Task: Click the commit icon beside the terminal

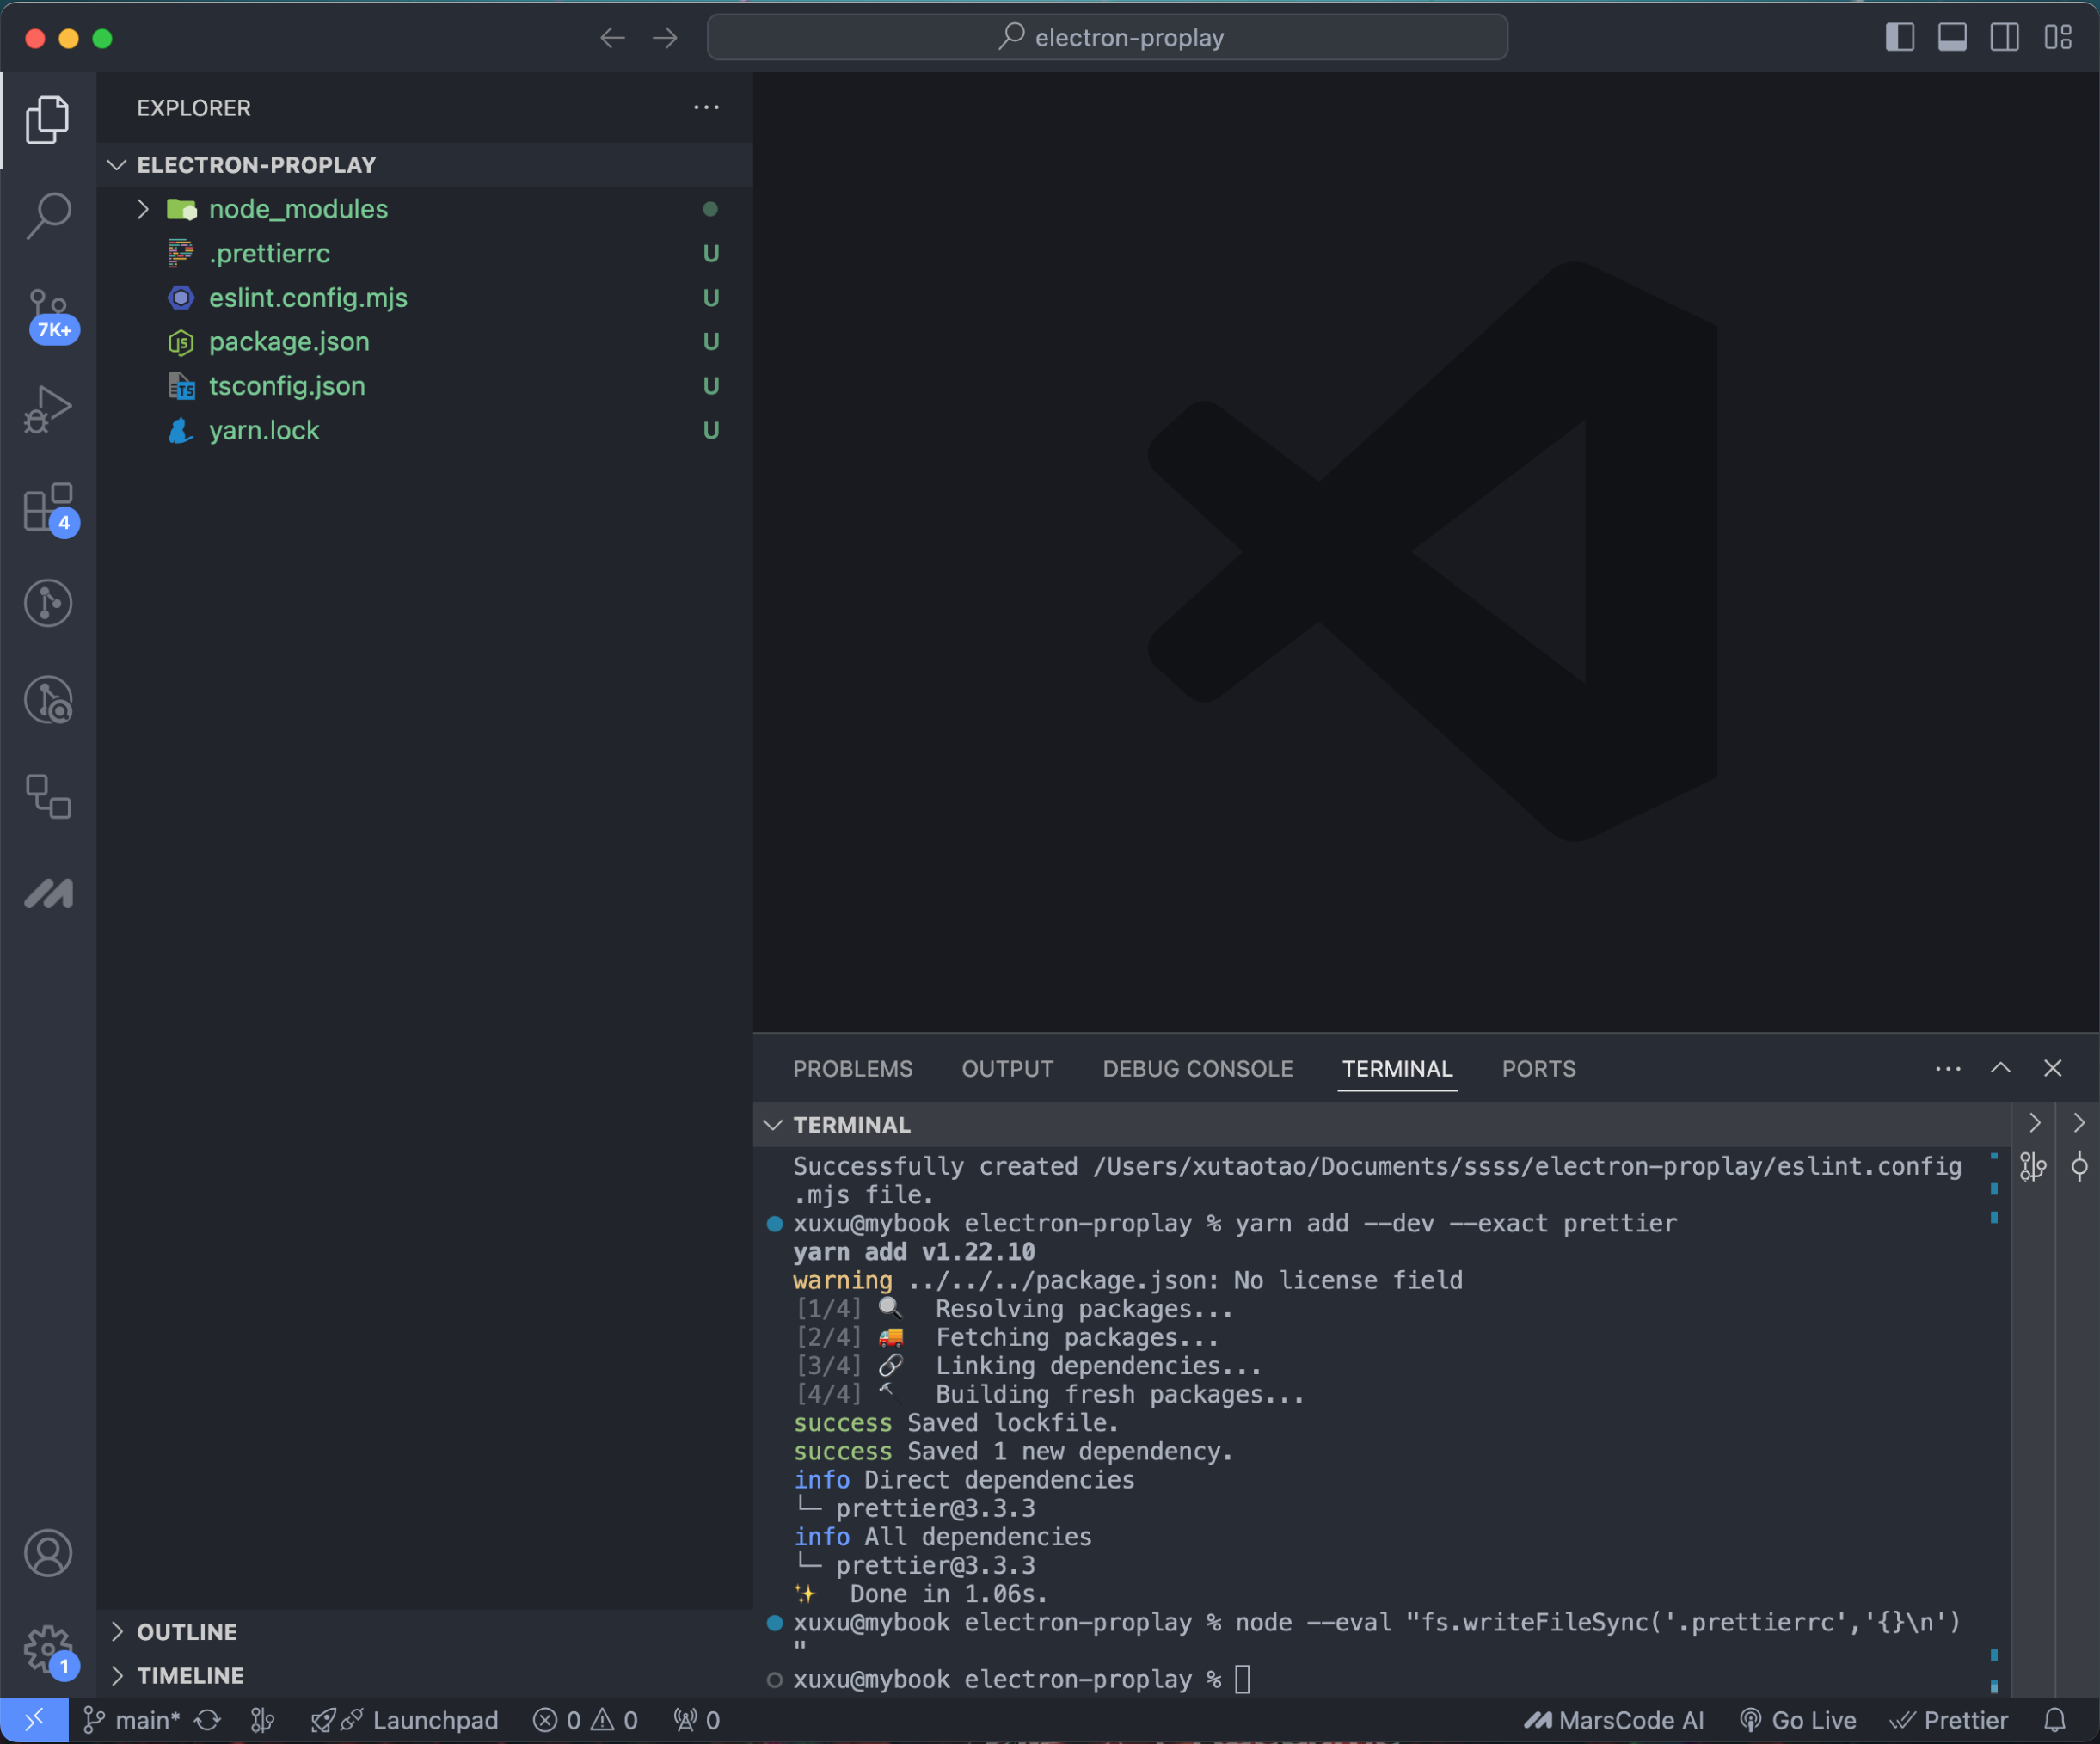Action: tap(2079, 1167)
